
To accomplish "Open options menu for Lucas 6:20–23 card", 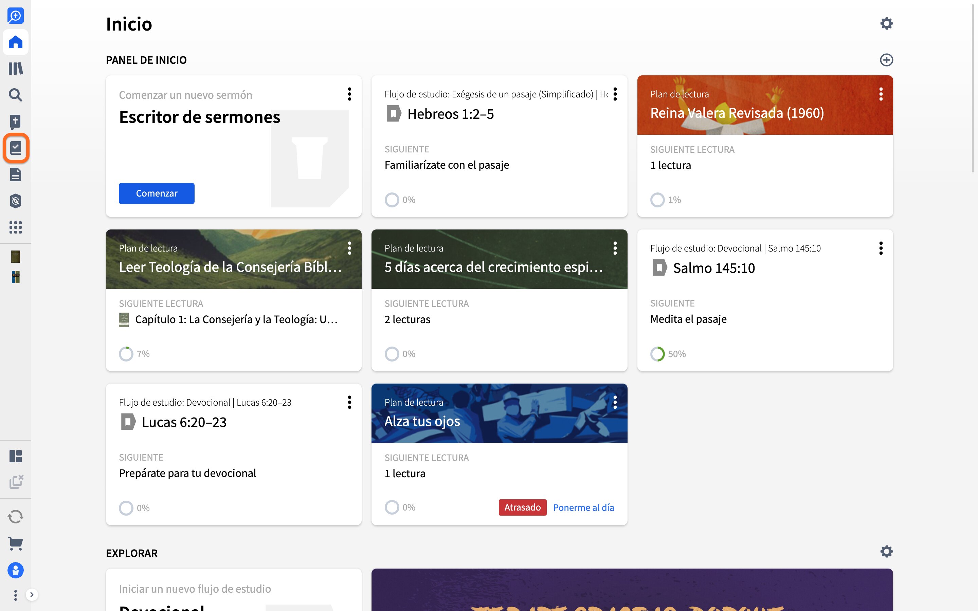I will click(x=349, y=402).
